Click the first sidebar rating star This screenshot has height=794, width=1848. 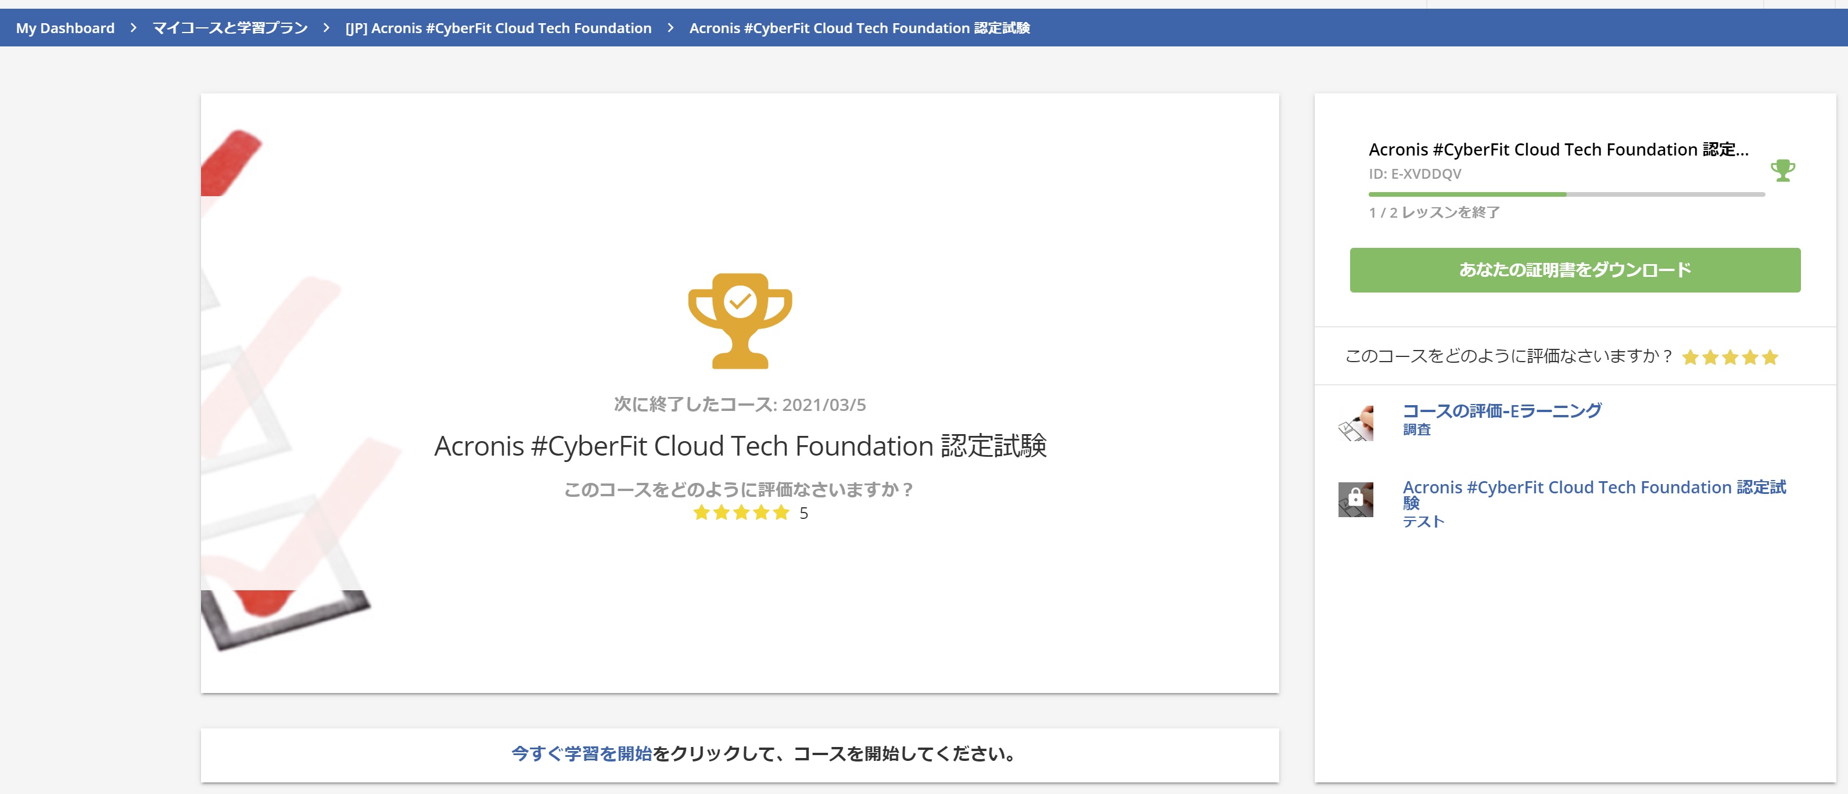1690,357
